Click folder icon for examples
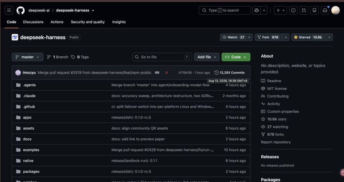 point(18,150)
